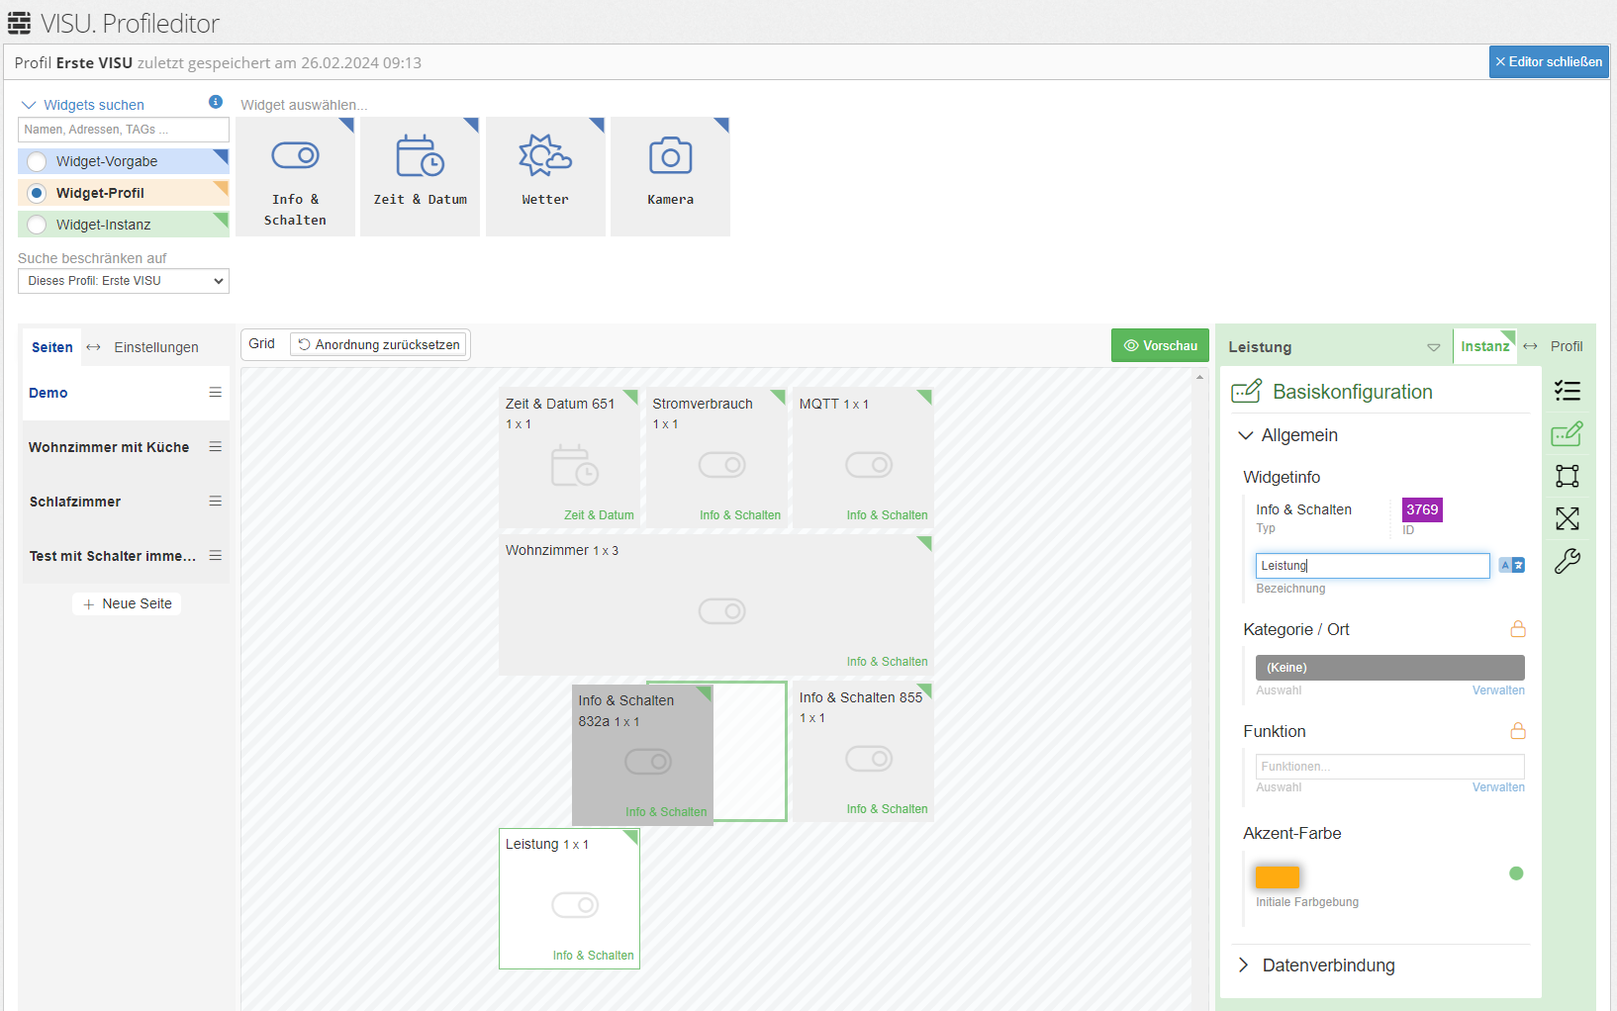Select the Wetter widget tile
The width and height of the screenshot is (1617, 1011).
(x=545, y=177)
